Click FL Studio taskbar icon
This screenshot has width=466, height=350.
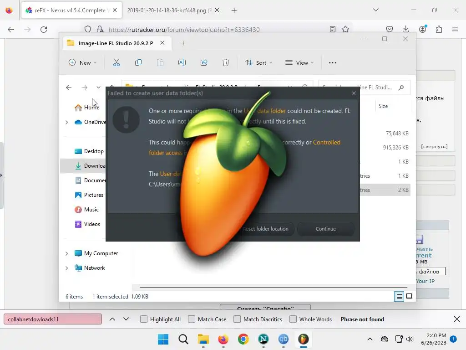point(304,339)
